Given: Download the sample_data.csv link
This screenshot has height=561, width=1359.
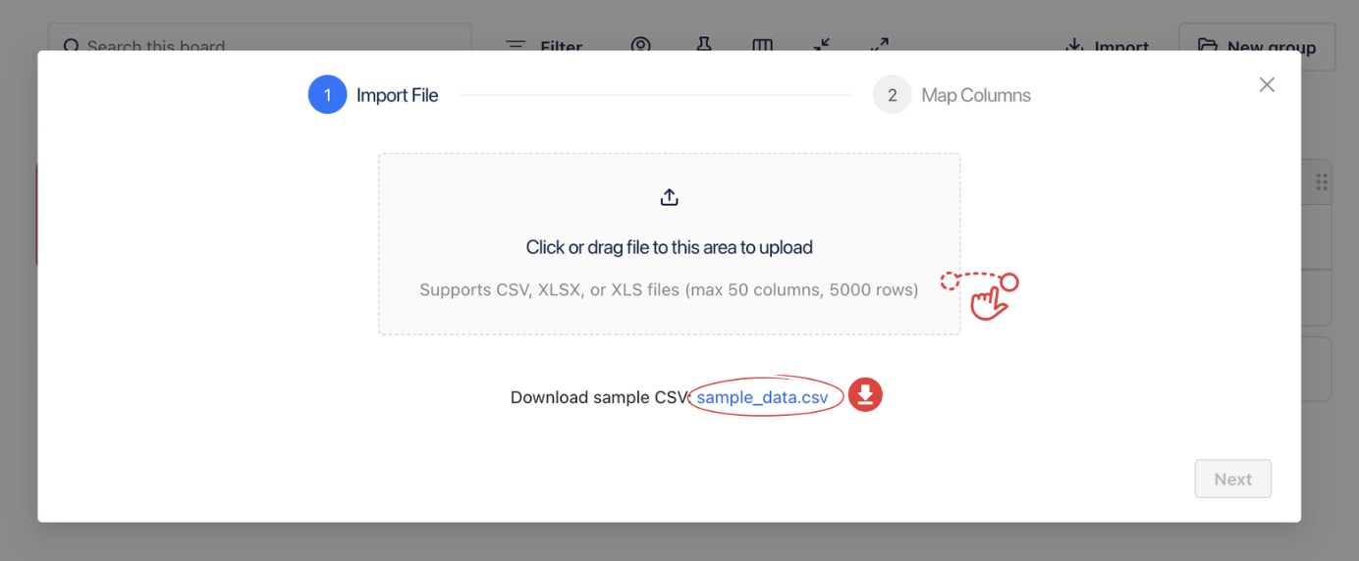Looking at the screenshot, I should tap(762, 397).
